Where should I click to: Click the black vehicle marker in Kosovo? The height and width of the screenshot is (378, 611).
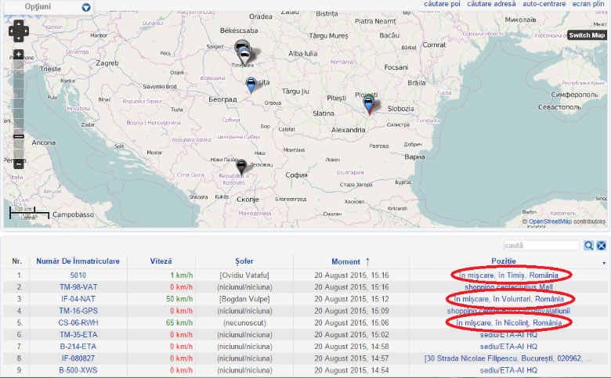pyautogui.click(x=241, y=166)
